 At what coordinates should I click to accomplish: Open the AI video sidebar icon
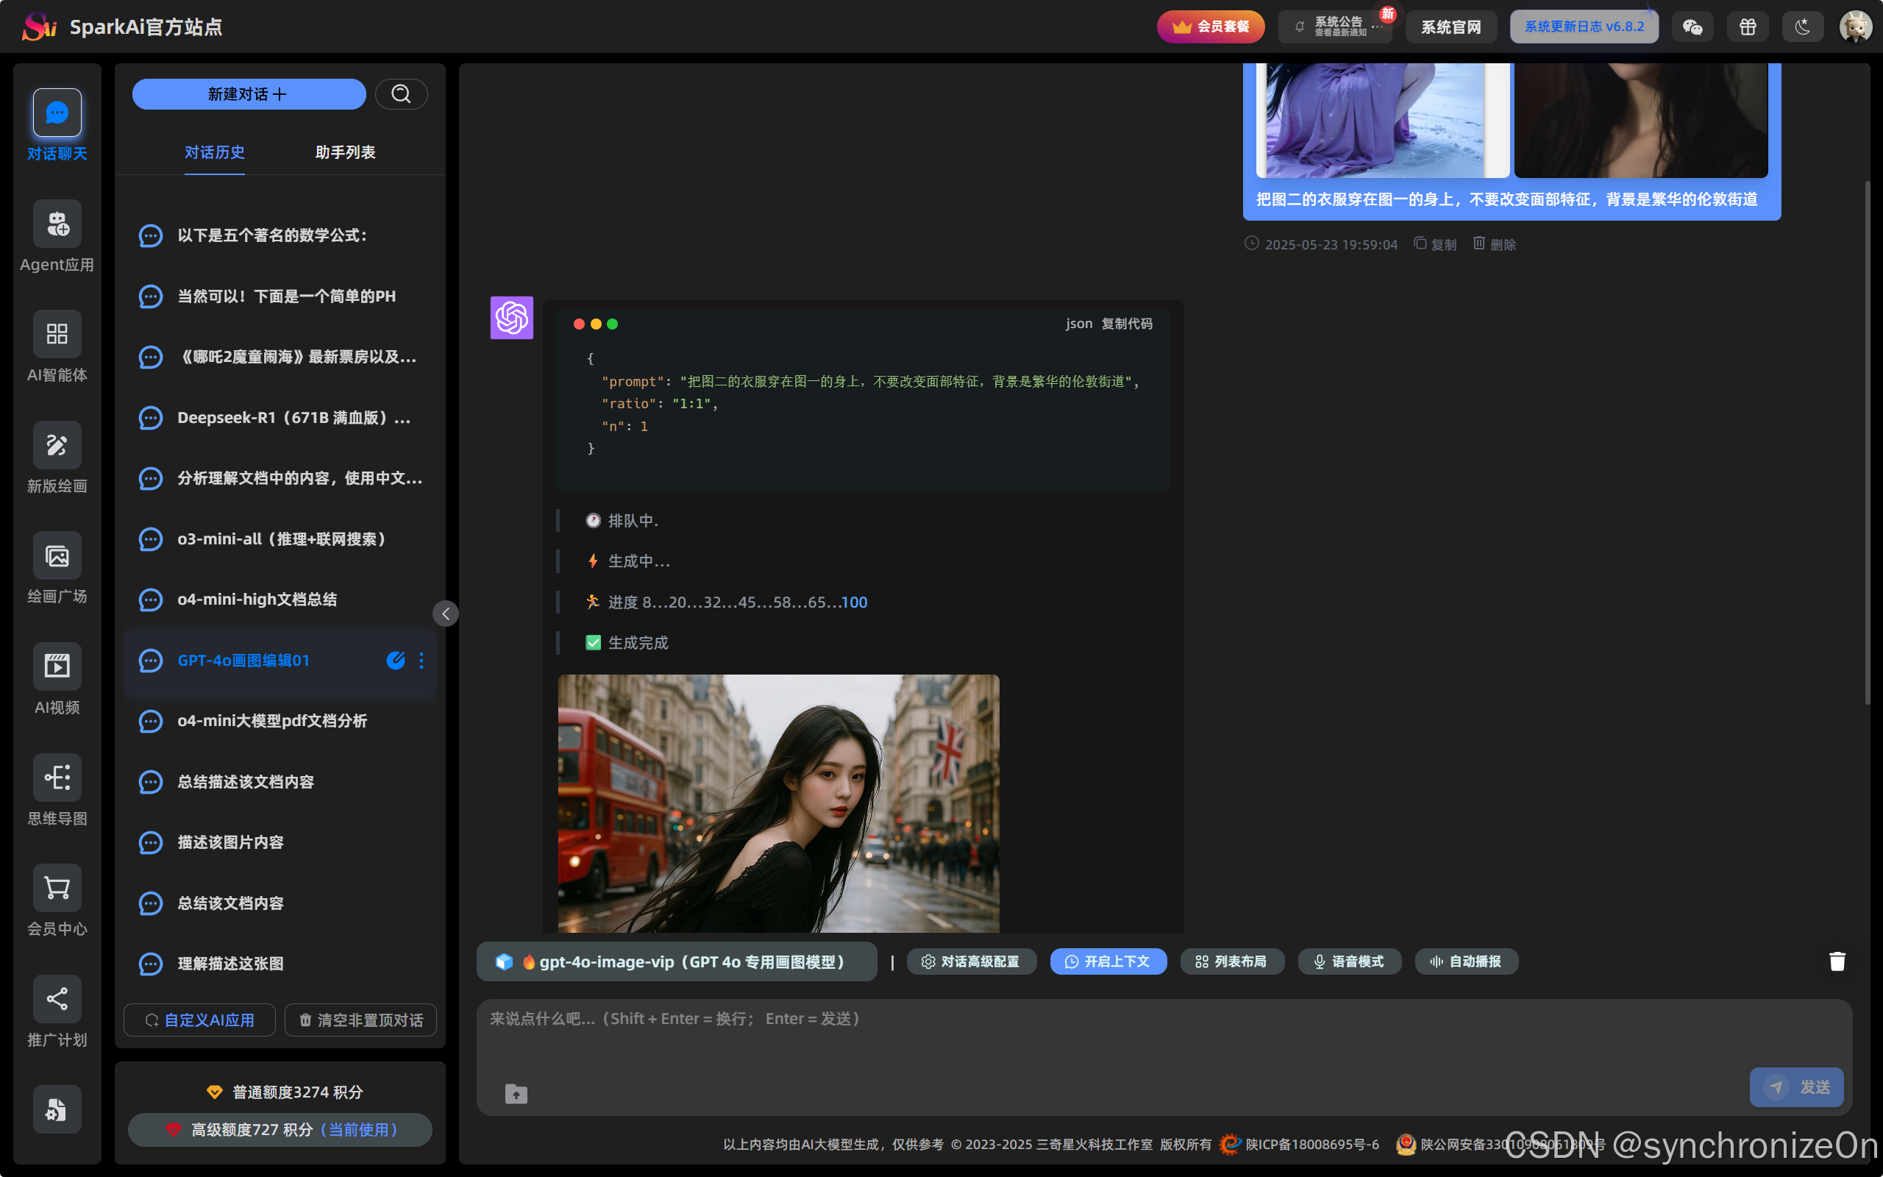57,666
